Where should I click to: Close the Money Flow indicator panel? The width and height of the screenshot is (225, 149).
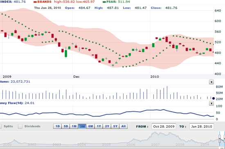[x=211, y=103]
